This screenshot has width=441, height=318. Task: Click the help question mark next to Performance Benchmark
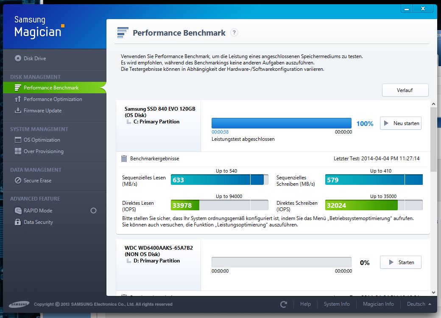tap(234, 33)
